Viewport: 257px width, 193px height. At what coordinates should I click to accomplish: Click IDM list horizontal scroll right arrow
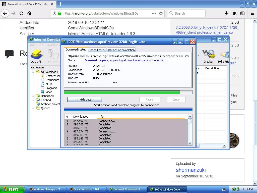(224, 146)
